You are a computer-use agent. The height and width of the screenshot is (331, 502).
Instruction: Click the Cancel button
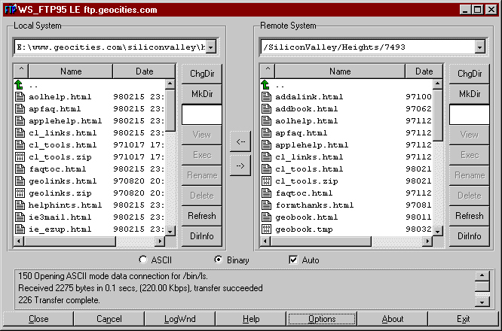(109, 319)
